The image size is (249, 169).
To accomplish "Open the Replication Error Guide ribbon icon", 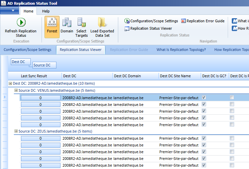I will click(x=183, y=21).
